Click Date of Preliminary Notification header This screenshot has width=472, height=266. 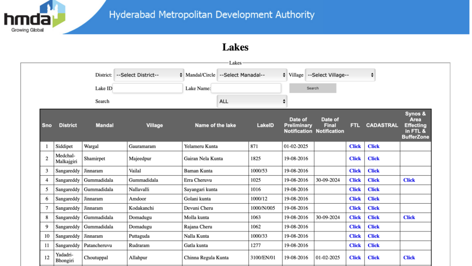coord(298,125)
